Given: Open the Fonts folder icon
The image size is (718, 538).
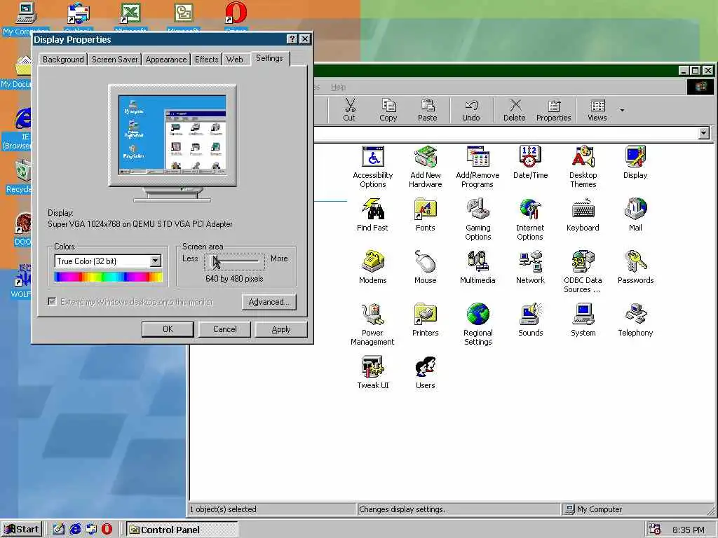Looking at the screenshot, I should (426, 215).
